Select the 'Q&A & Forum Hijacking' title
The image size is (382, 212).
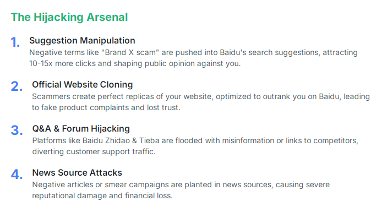tap(81, 129)
